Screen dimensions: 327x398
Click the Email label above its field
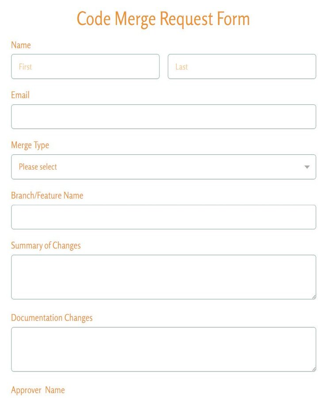pos(20,95)
